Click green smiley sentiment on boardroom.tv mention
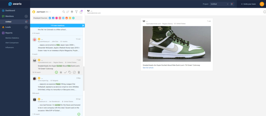The image size is (266, 116). pos(79,114)
